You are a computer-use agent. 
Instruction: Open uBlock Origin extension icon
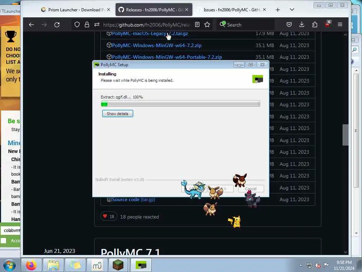click(x=328, y=24)
